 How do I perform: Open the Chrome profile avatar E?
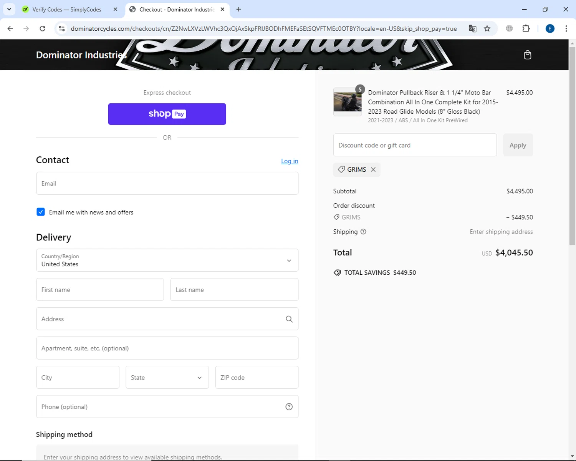550,28
